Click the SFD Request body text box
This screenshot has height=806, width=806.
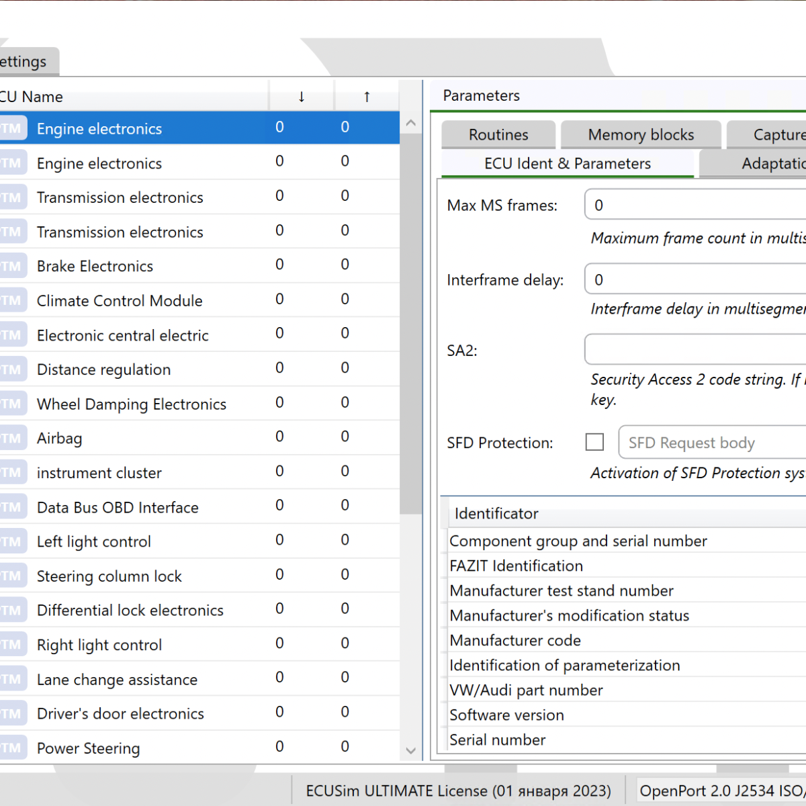(x=712, y=443)
